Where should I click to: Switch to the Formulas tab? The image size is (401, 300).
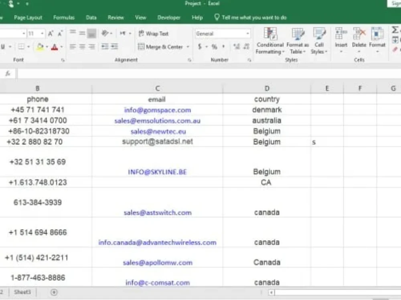(x=64, y=18)
